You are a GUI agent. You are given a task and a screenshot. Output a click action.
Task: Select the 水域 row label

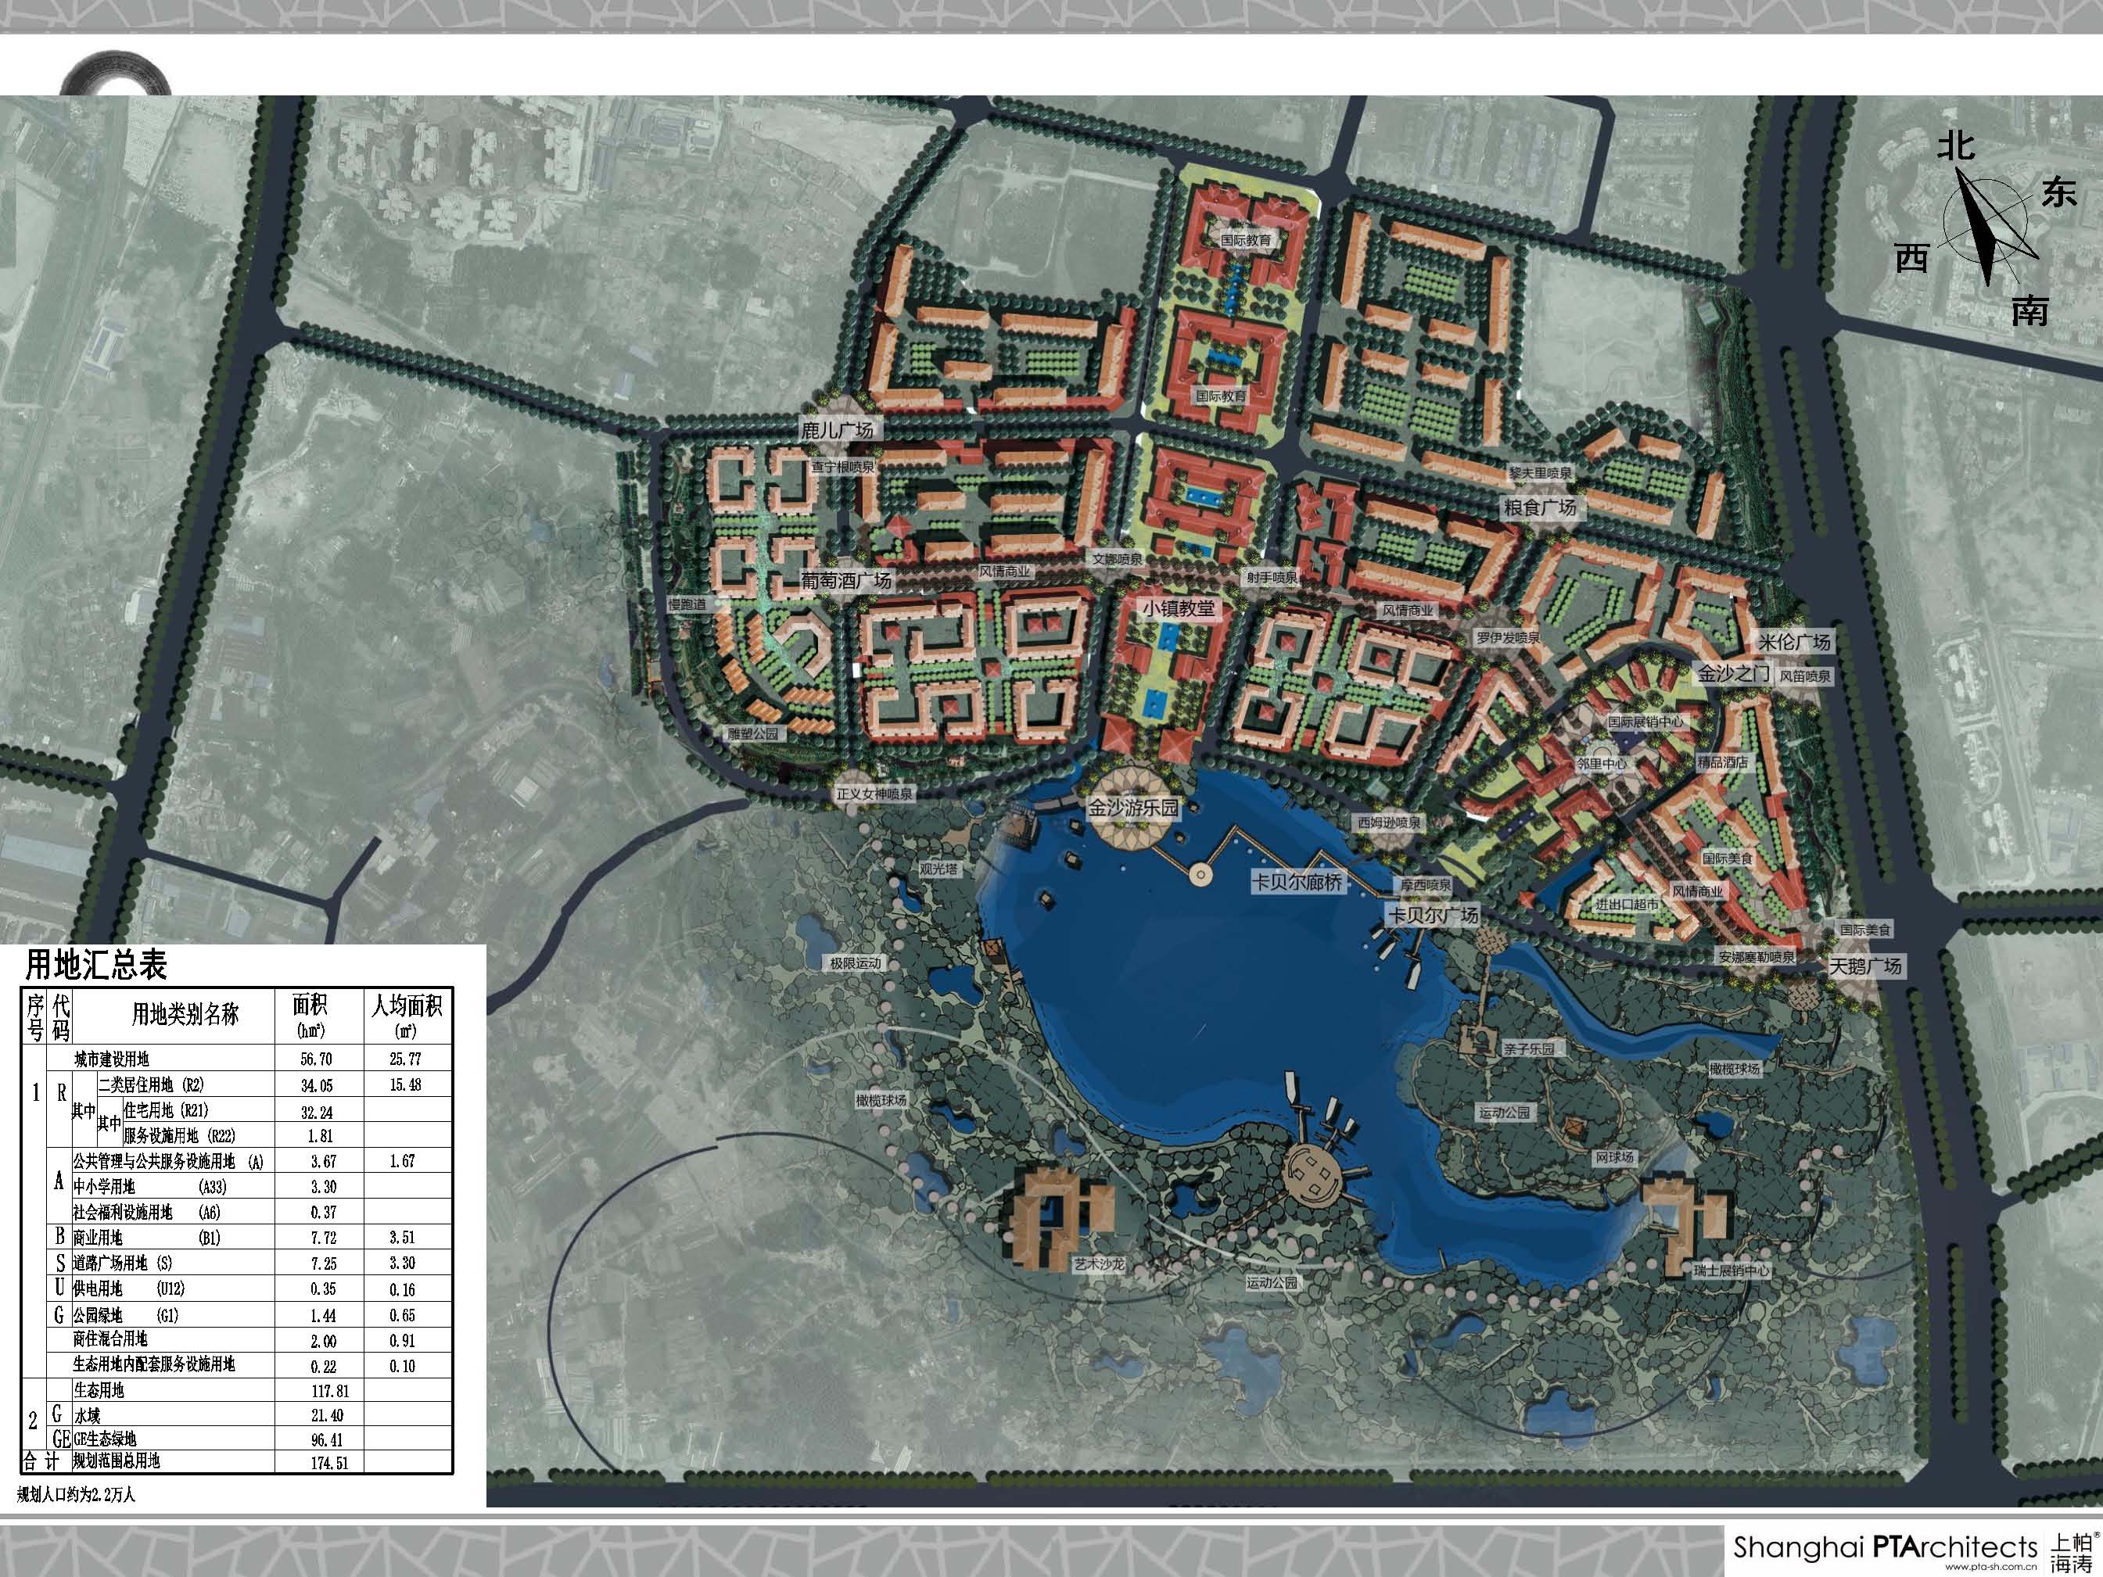pyautogui.click(x=87, y=1415)
